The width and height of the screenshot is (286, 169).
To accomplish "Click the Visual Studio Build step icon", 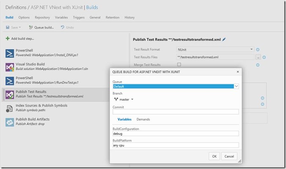I will [x=10, y=67].
